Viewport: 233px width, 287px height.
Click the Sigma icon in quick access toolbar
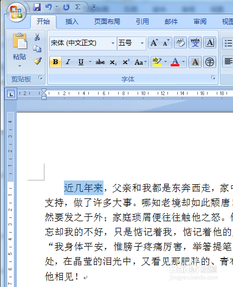pos(77,7)
